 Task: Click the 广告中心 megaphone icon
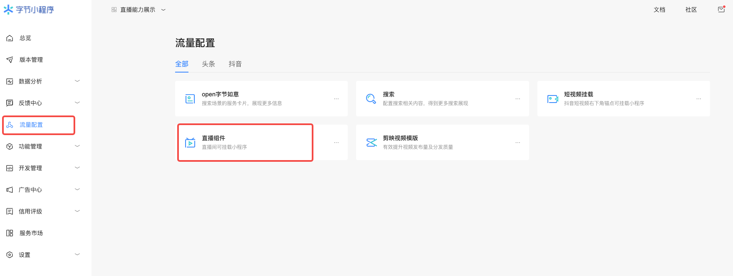pyautogui.click(x=10, y=190)
